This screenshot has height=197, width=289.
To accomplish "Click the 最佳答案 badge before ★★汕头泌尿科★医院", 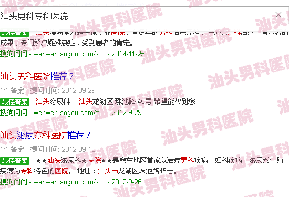I will coord(15,161).
